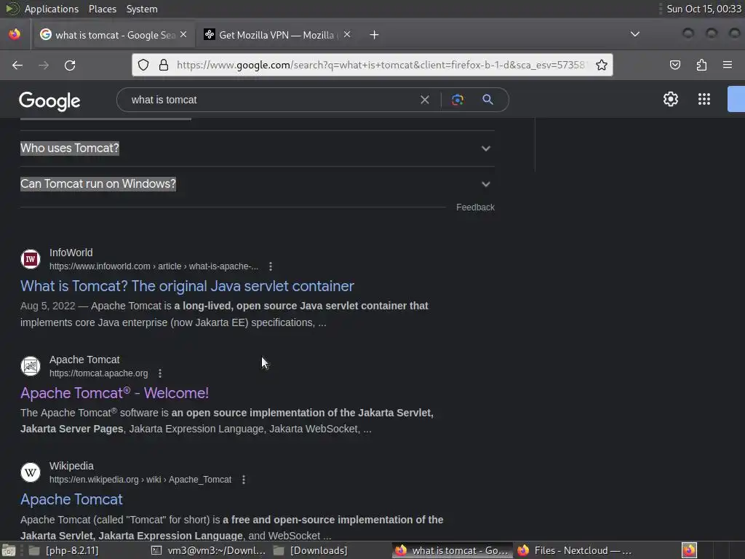Click the Apache Tomcat site favicon
The height and width of the screenshot is (559, 745).
pos(31,366)
